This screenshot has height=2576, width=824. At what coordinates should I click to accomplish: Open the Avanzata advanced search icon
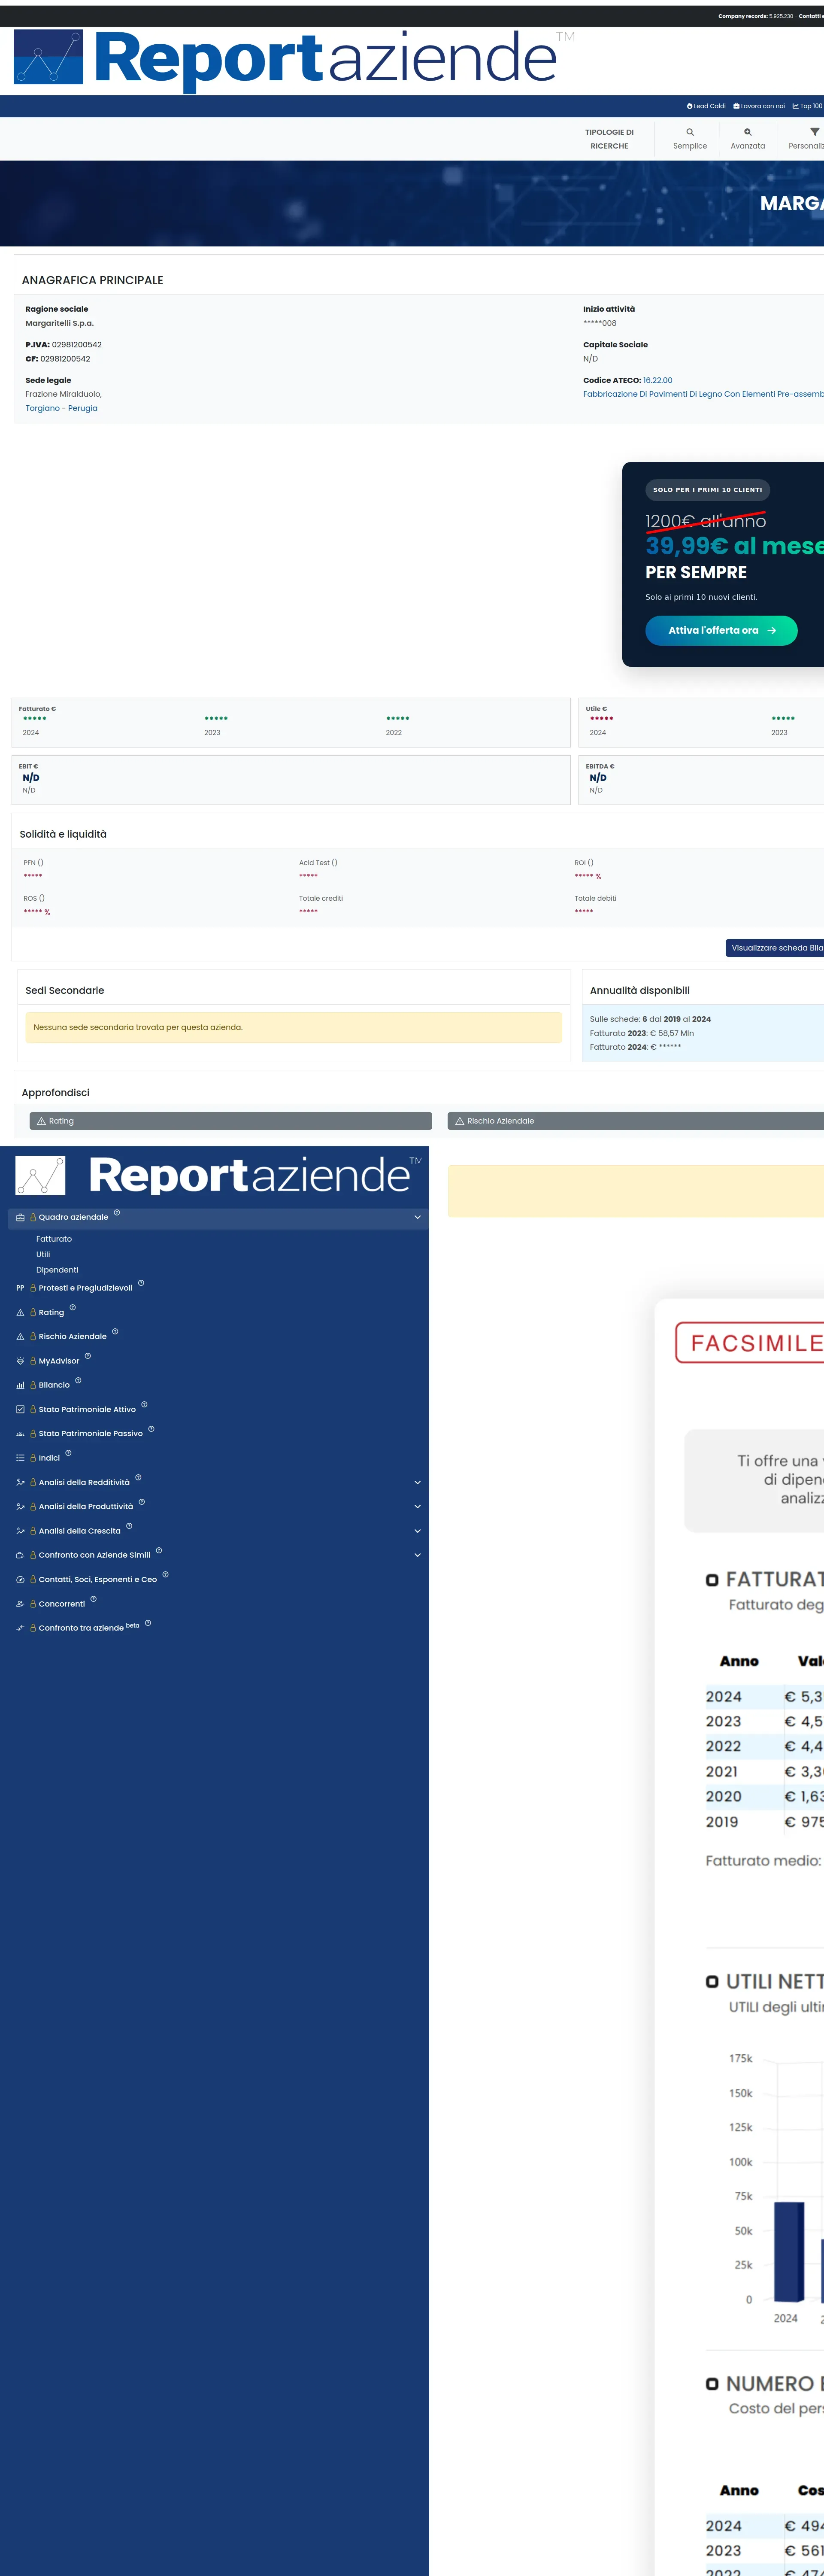747,132
